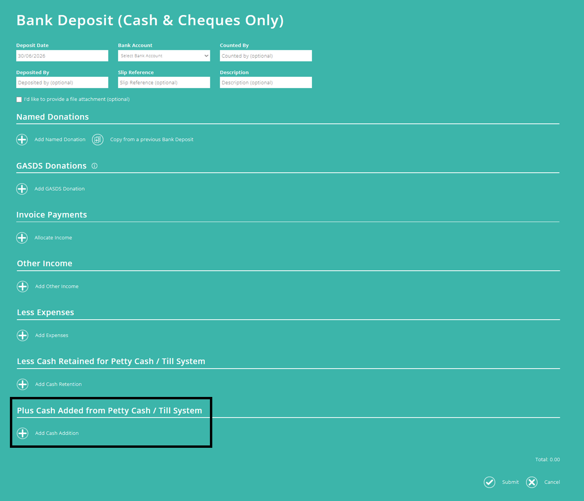Click the Add Expenses text

click(52, 335)
